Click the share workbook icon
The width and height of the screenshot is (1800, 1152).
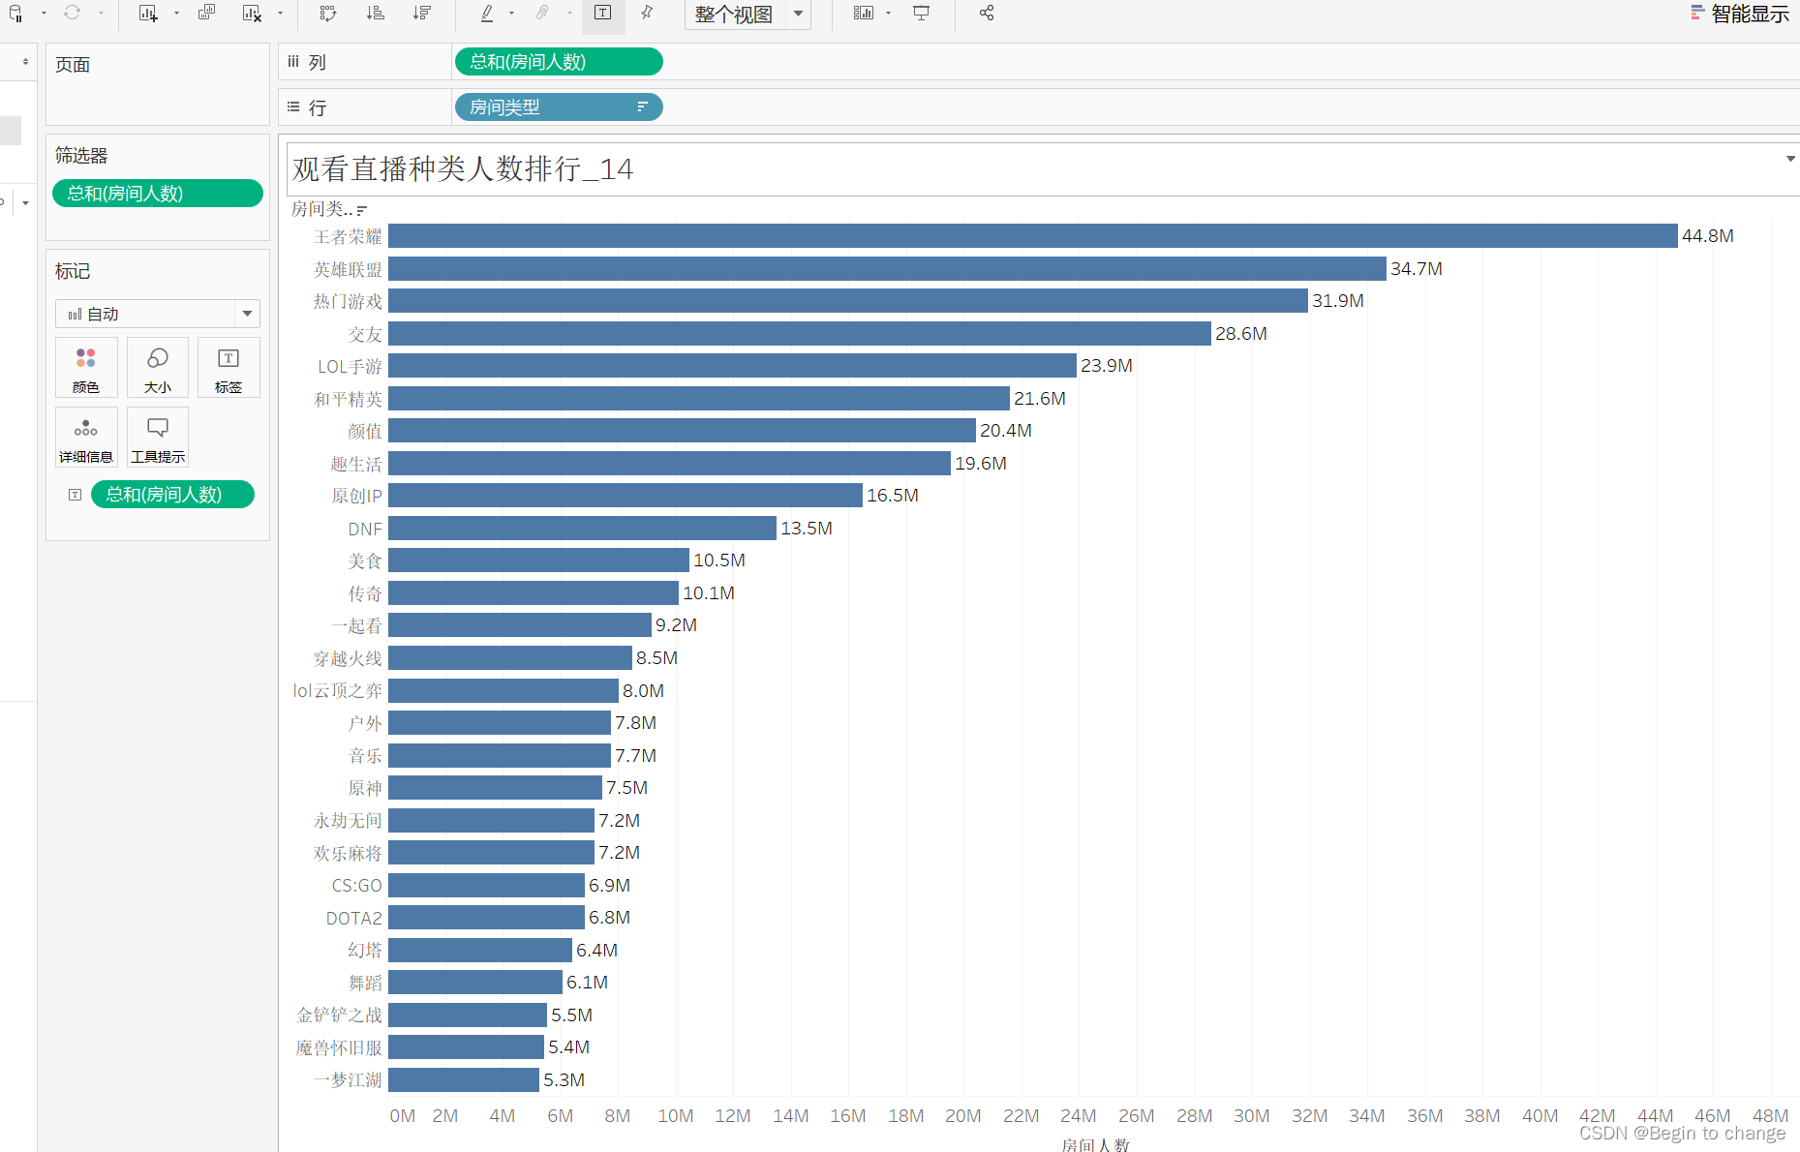tap(987, 13)
